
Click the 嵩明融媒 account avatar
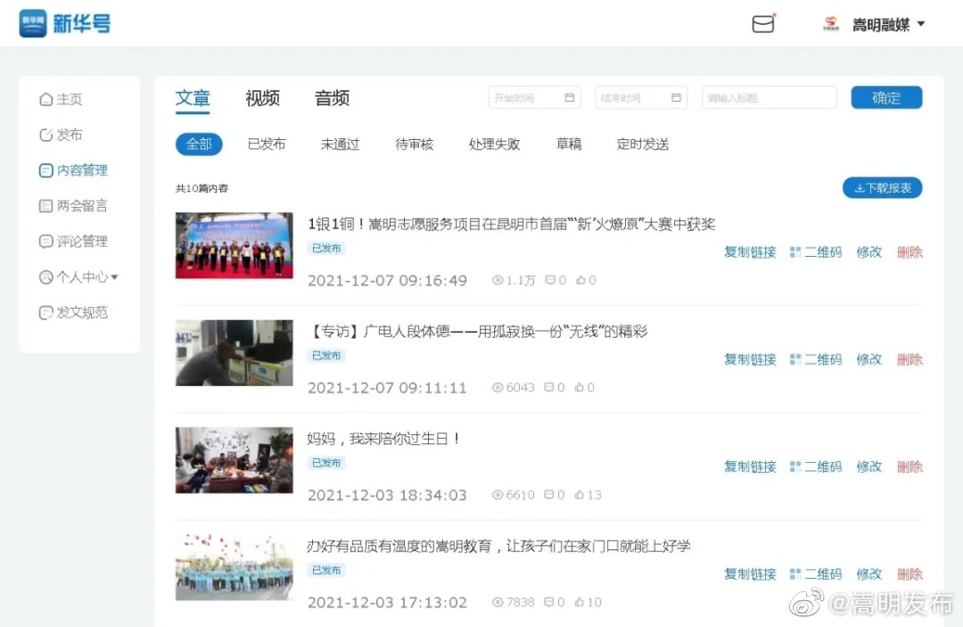pos(830,24)
